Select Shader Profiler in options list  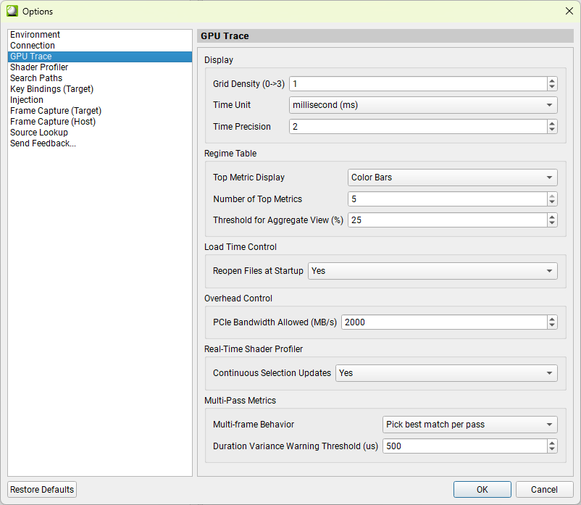(39, 67)
